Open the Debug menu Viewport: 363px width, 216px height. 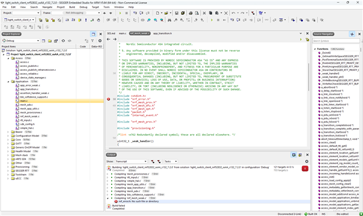coord(83,7)
